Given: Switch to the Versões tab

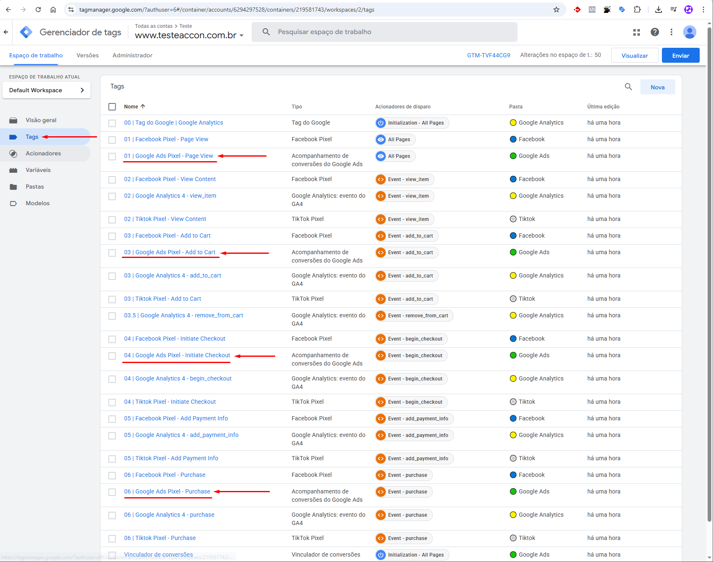Looking at the screenshot, I should click(x=88, y=55).
